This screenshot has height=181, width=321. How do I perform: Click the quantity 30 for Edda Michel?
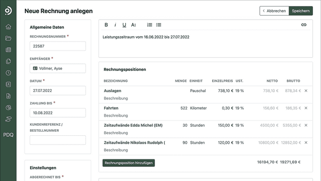click(185, 125)
